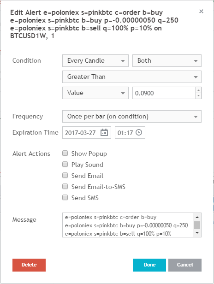Click the 0.0900 value input field
214x284 pixels.
(x=164, y=93)
